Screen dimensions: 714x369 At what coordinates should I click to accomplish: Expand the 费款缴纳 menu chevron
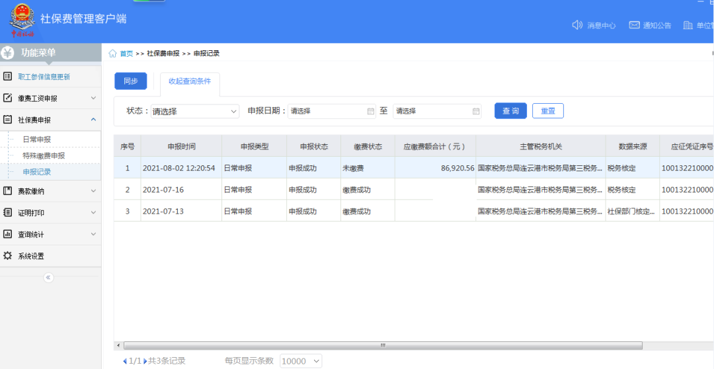point(93,191)
